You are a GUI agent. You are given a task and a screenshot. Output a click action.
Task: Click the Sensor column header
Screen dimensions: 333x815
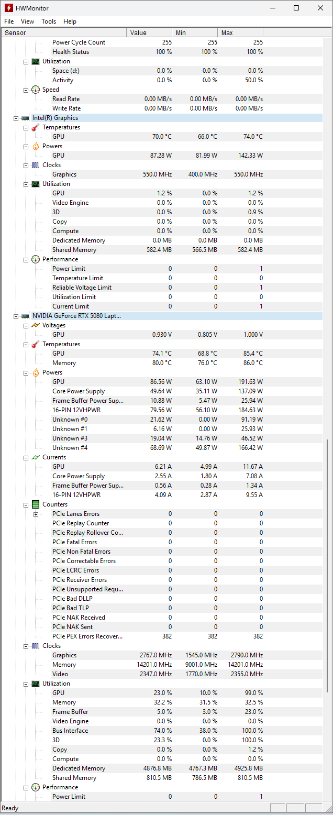[64, 32]
